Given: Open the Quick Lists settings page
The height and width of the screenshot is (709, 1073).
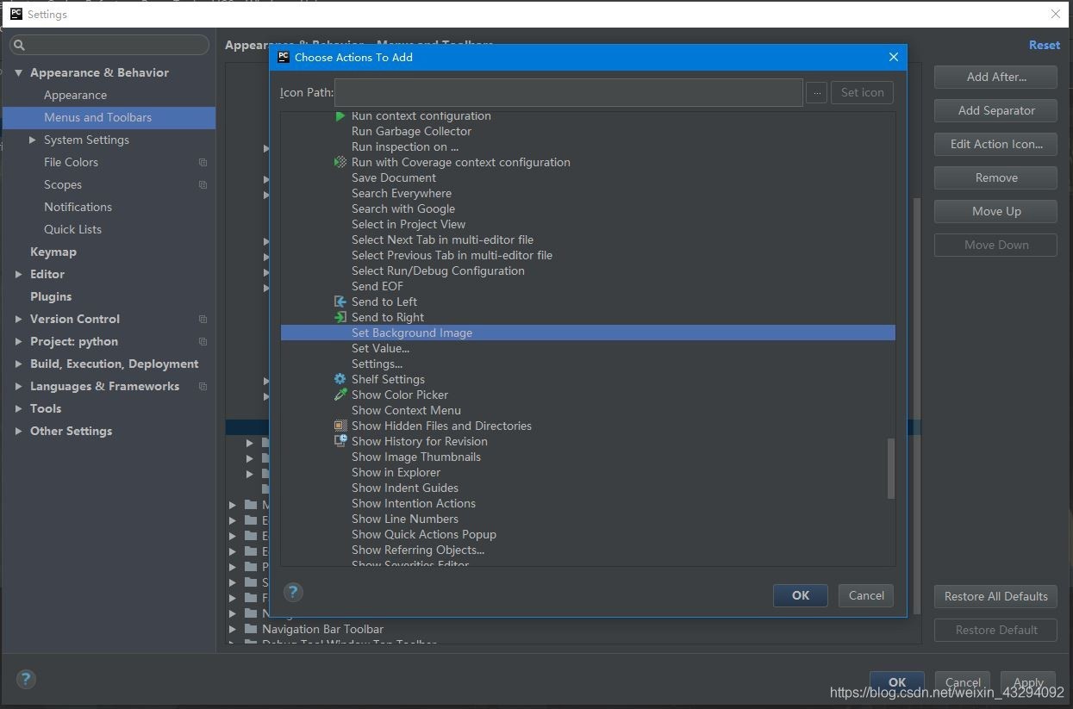Looking at the screenshot, I should coord(72,229).
